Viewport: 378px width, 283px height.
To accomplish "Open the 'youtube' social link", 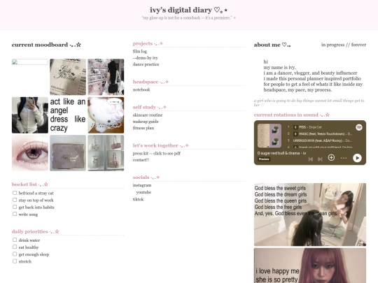I will (x=143, y=192).
